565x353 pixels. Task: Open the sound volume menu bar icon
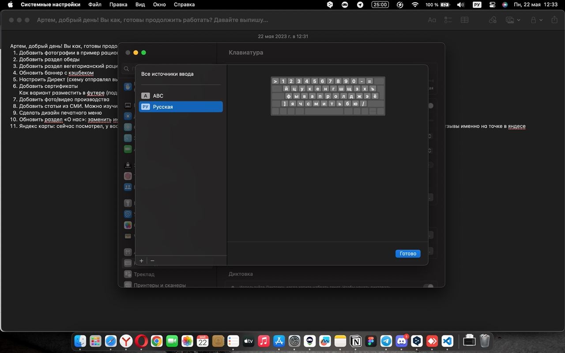coord(460,4)
